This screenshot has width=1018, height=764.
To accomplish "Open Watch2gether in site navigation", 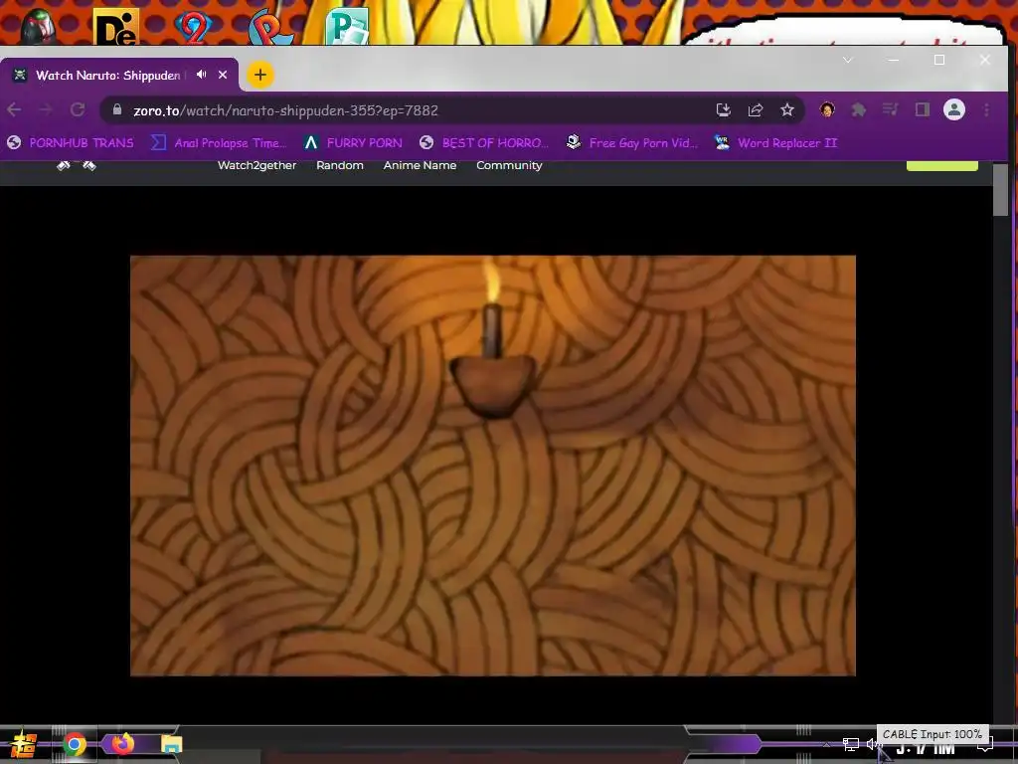I will click(x=256, y=165).
